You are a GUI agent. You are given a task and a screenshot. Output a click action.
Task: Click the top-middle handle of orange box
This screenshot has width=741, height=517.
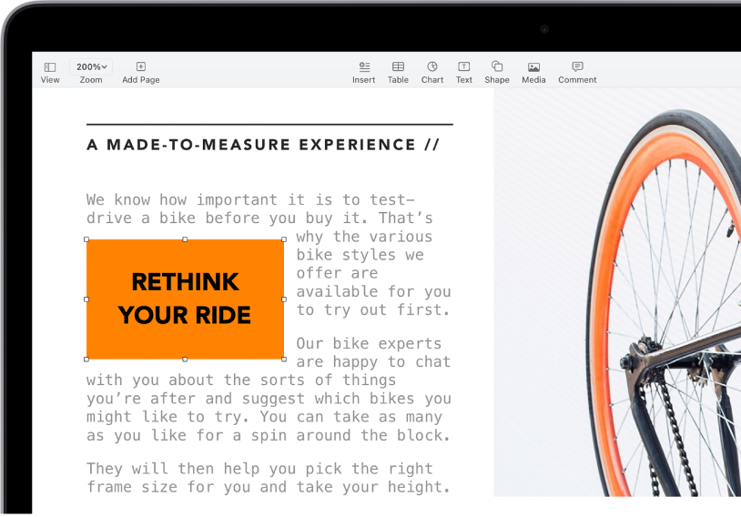(x=185, y=239)
